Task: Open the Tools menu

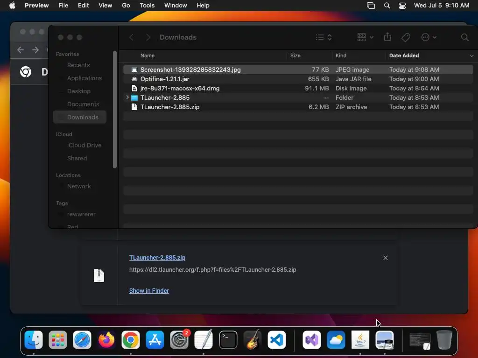Action: pyautogui.click(x=147, y=6)
